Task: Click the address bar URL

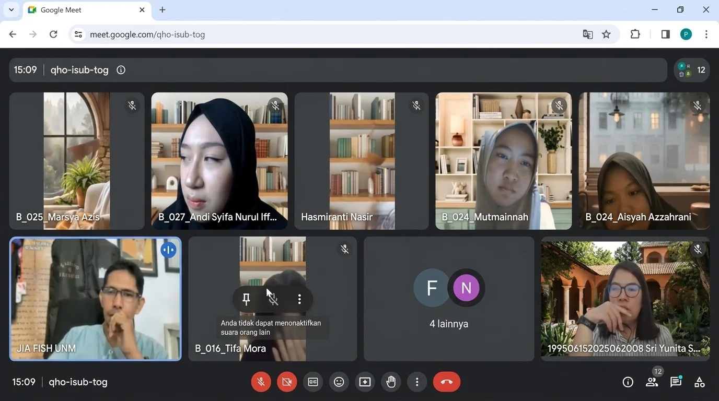Action: click(147, 34)
